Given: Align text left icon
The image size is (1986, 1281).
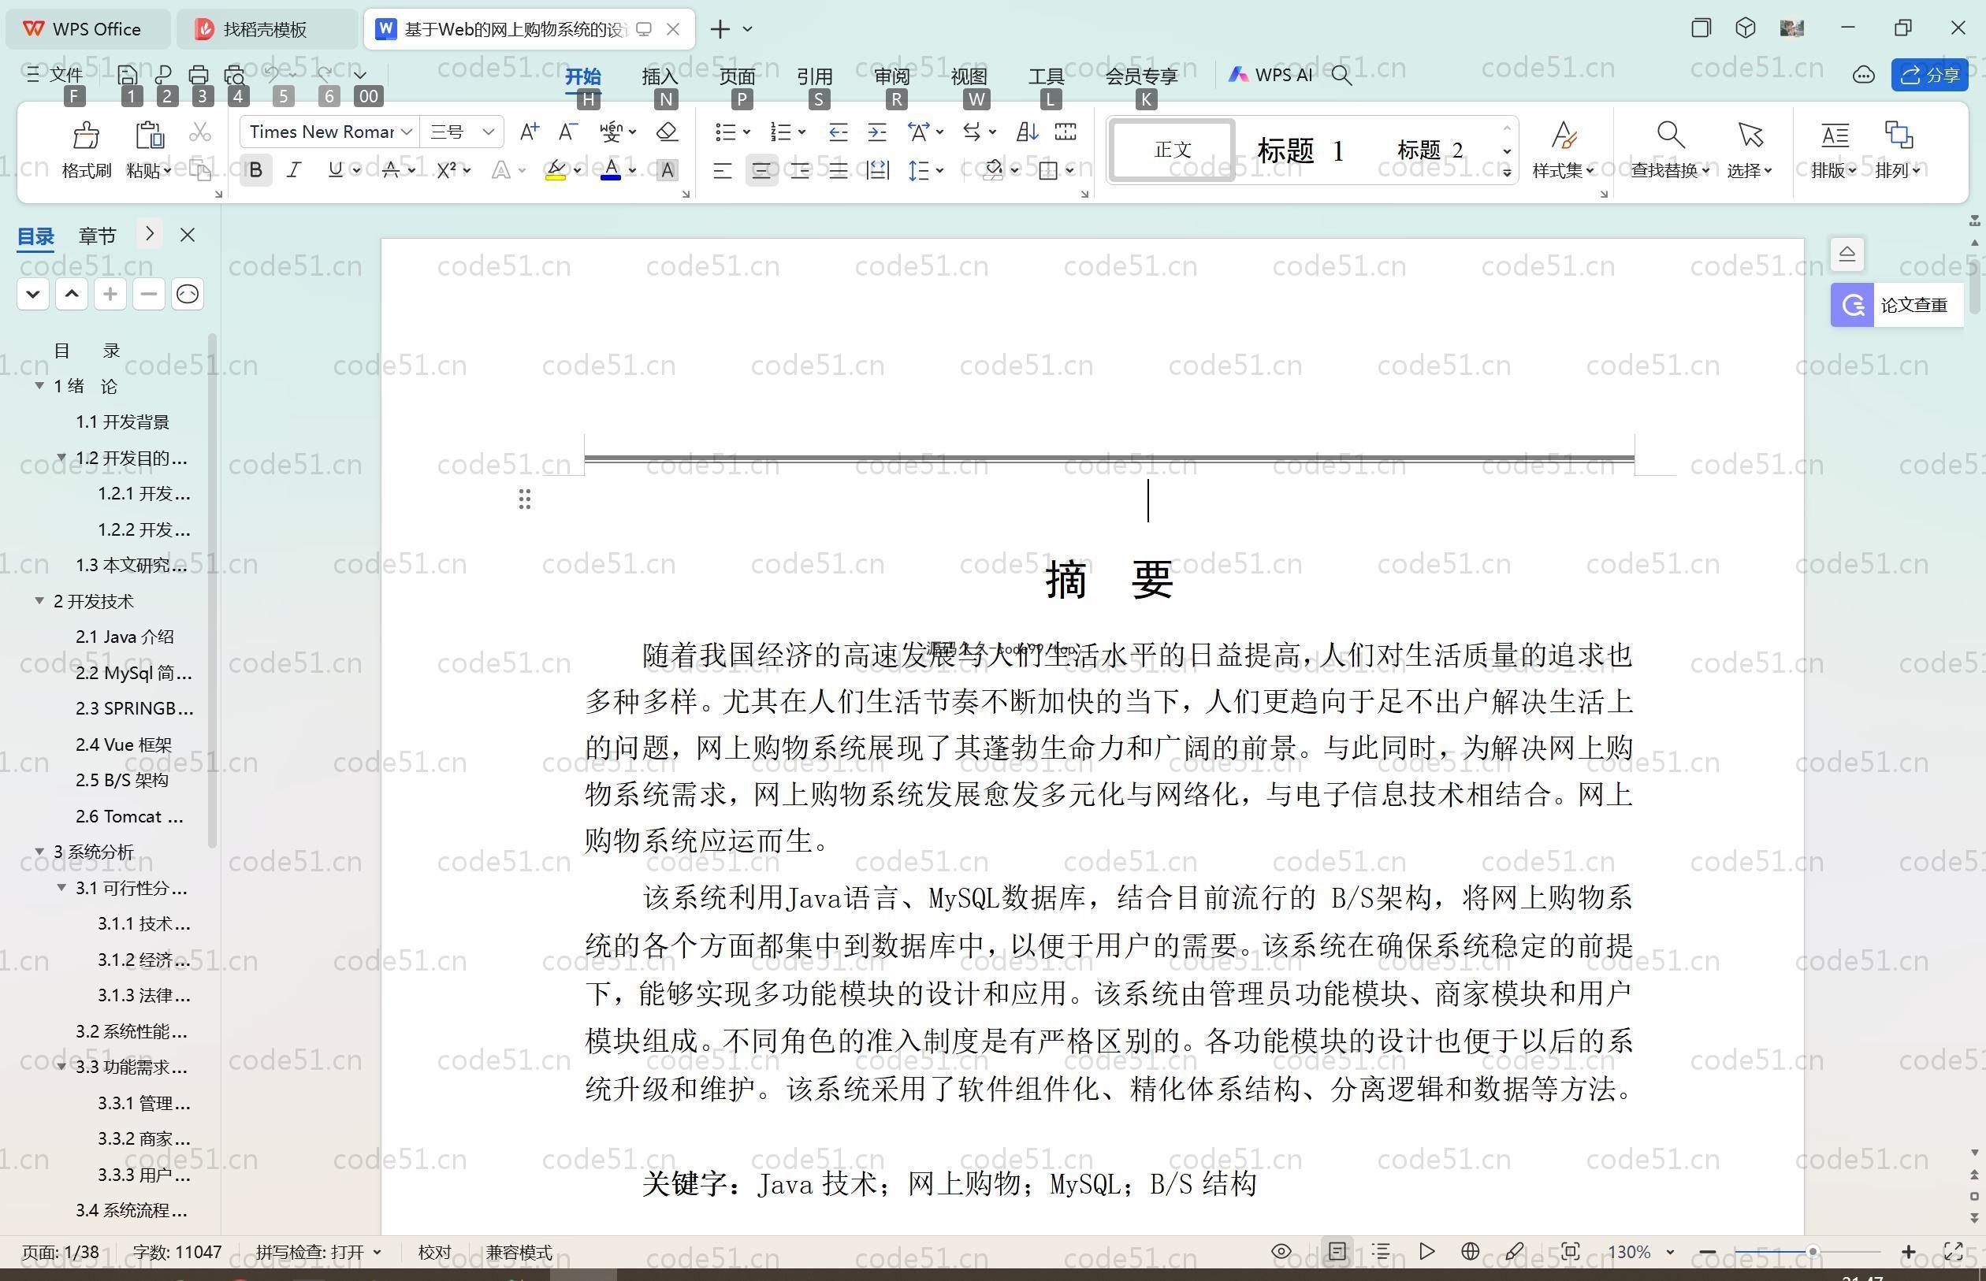Looking at the screenshot, I should tap(722, 170).
